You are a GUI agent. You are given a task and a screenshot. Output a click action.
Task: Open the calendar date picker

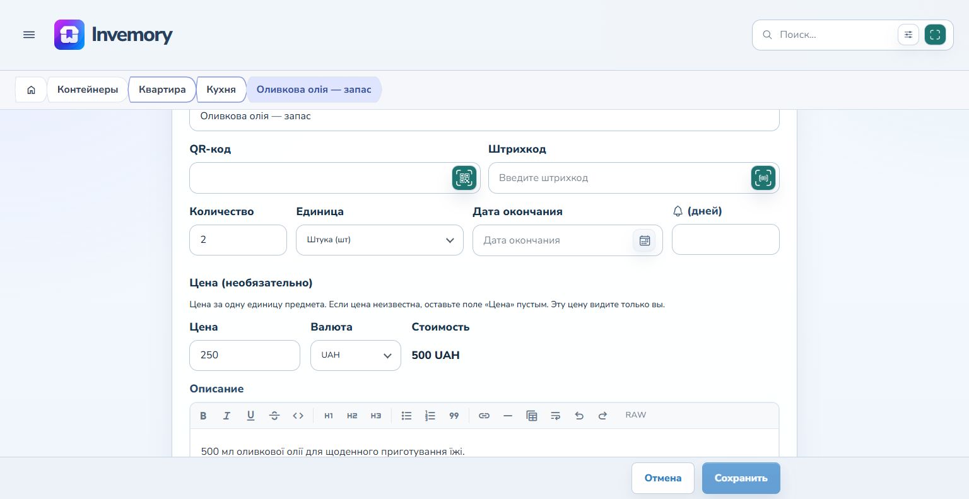tap(644, 240)
